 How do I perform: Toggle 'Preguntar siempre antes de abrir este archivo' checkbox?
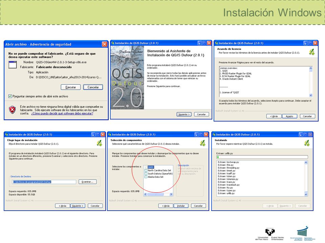click(10, 96)
